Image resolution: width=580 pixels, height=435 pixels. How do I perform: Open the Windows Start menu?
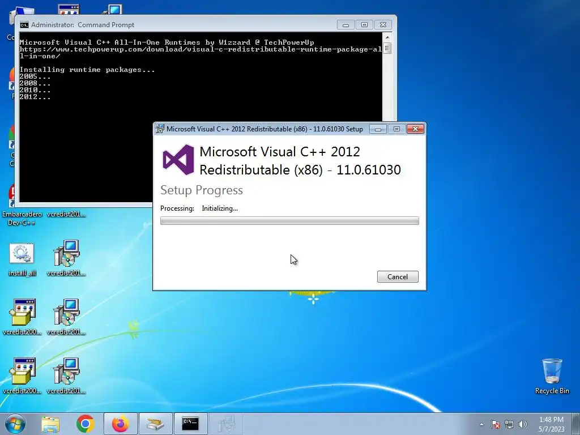pos(15,424)
